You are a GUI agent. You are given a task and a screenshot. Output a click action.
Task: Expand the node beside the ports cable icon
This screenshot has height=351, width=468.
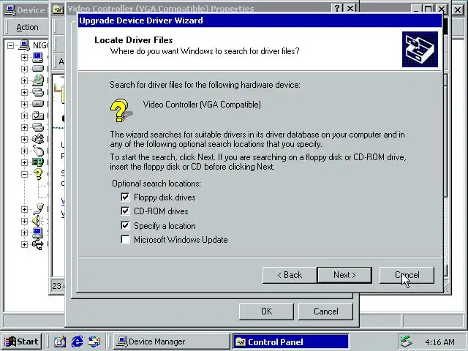click(x=24, y=209)
